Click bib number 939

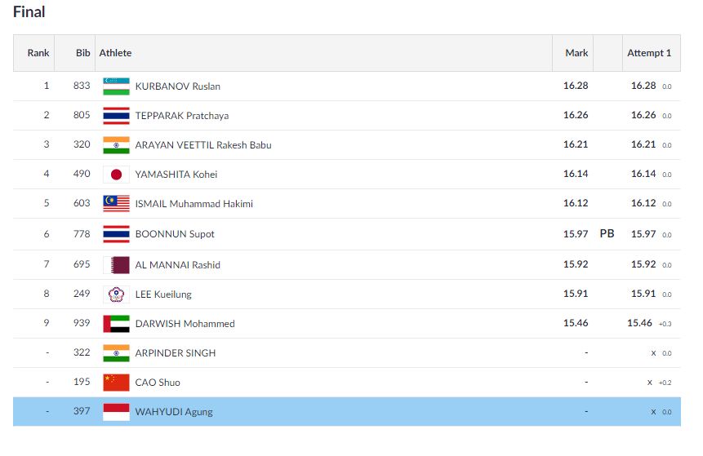coord(82,323)
